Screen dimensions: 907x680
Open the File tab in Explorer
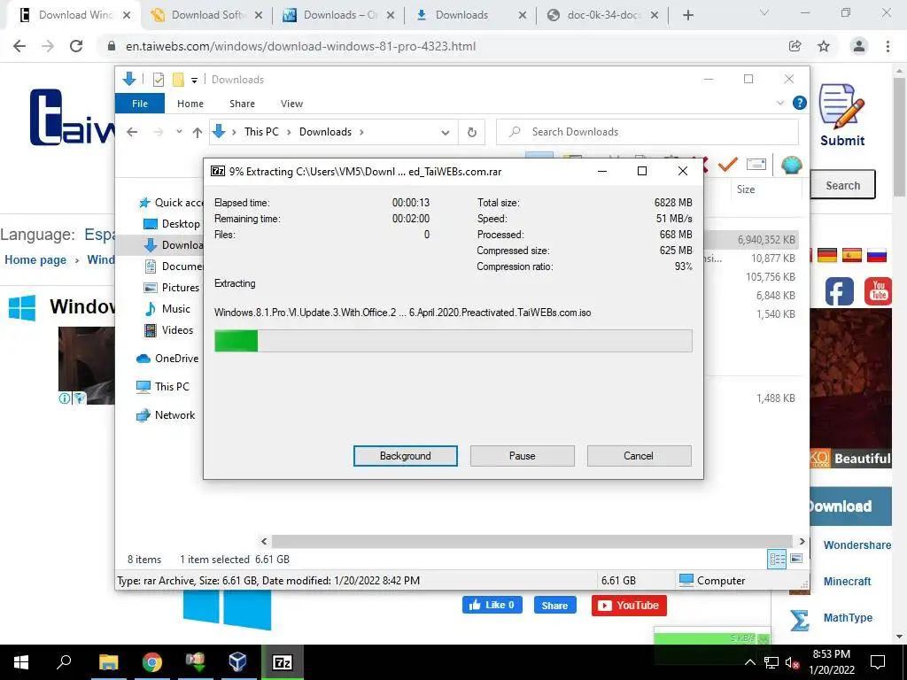coord(140,104)
